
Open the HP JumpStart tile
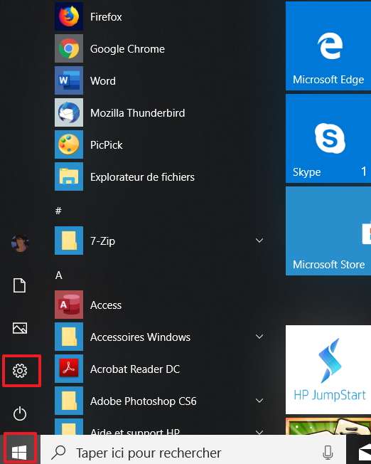(x=328, y=369)
